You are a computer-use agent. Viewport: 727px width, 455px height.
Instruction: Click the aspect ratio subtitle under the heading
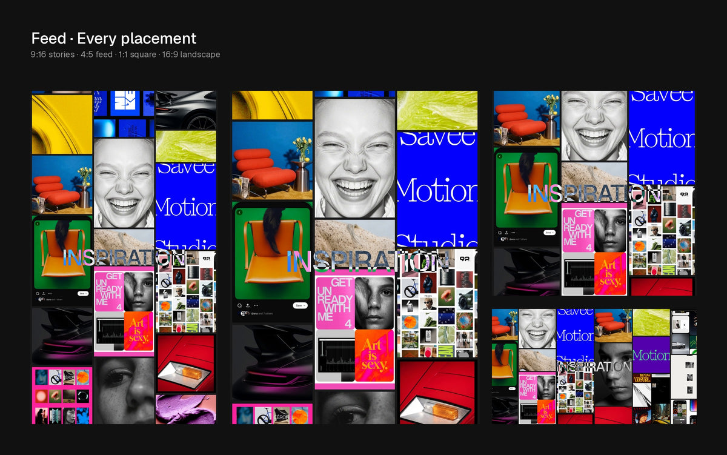[x=125, y=55]
